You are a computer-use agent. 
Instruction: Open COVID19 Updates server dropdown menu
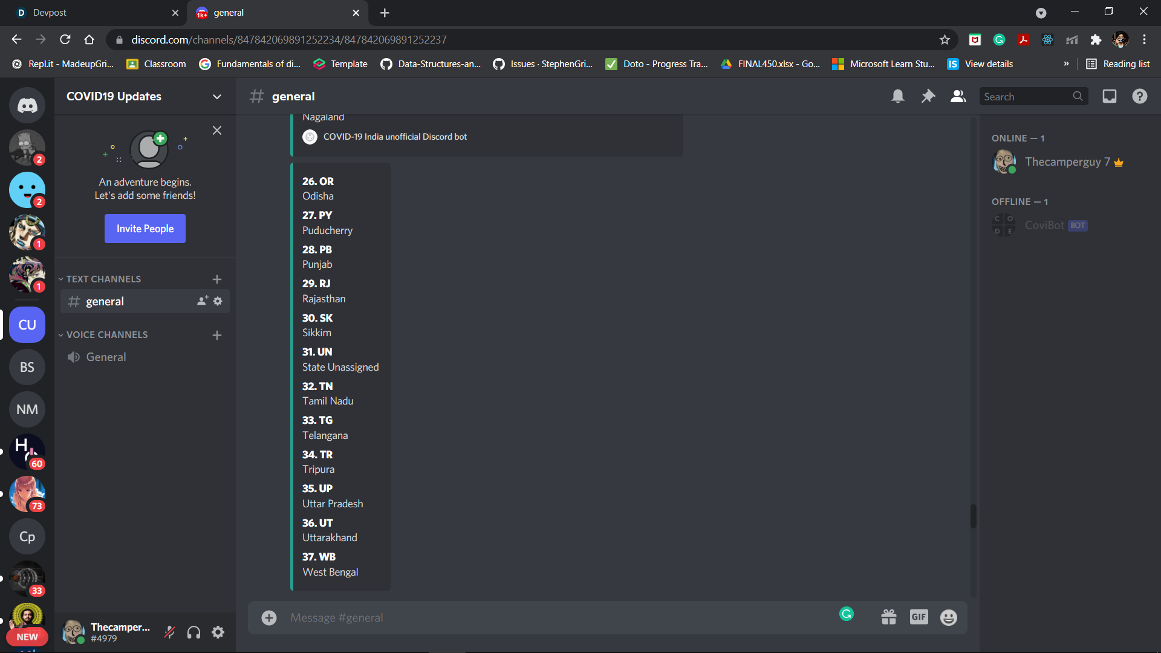click(216, 97)
